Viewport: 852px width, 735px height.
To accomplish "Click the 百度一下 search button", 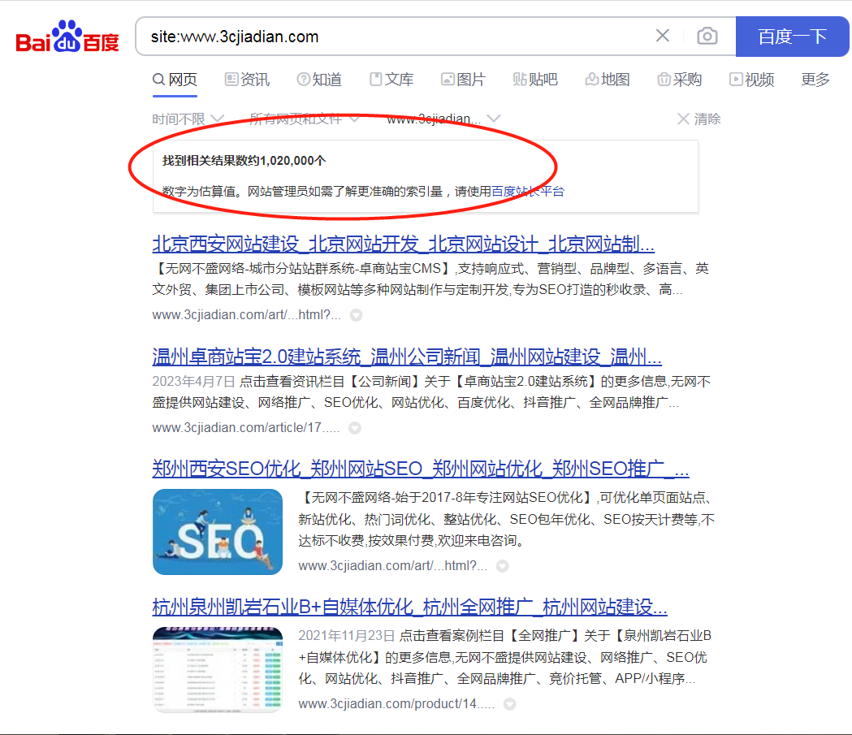I will coord(792,37).
